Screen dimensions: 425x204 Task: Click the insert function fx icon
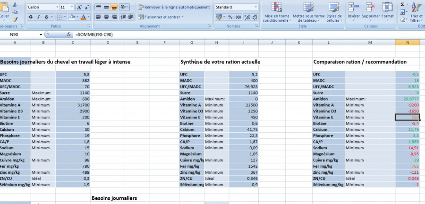[x=69, y=34]
